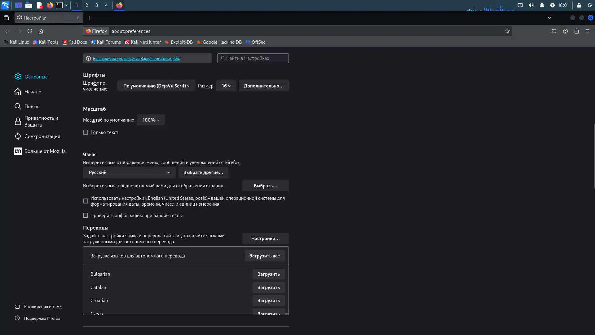Open the Kali NetHunter bookmark
595x335 pixels.
(x=143, y=42)
